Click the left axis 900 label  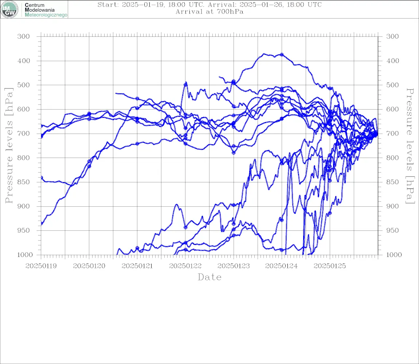tap(24, 206)
